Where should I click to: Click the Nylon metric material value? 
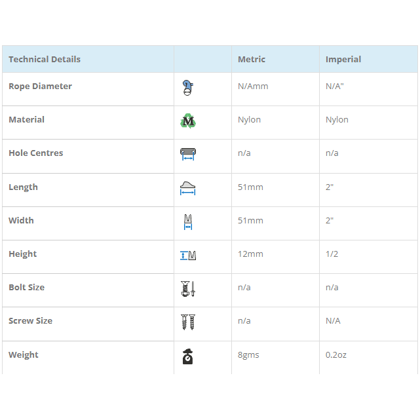click(249, 120)
